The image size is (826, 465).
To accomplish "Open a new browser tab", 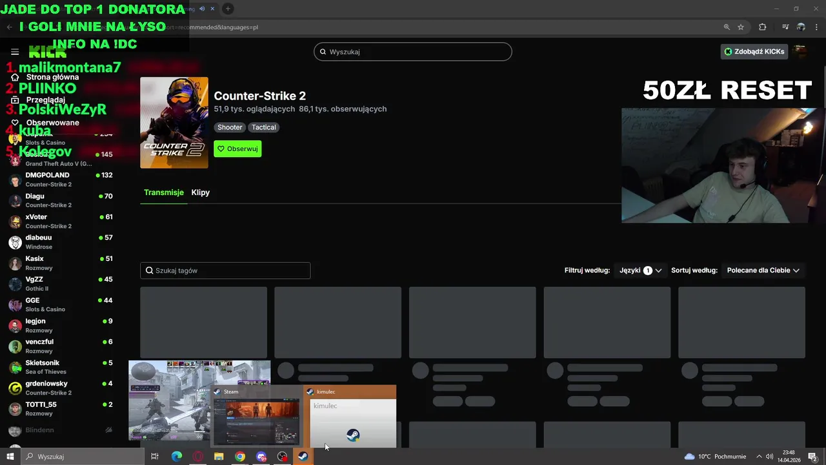I will pos(228,8).
